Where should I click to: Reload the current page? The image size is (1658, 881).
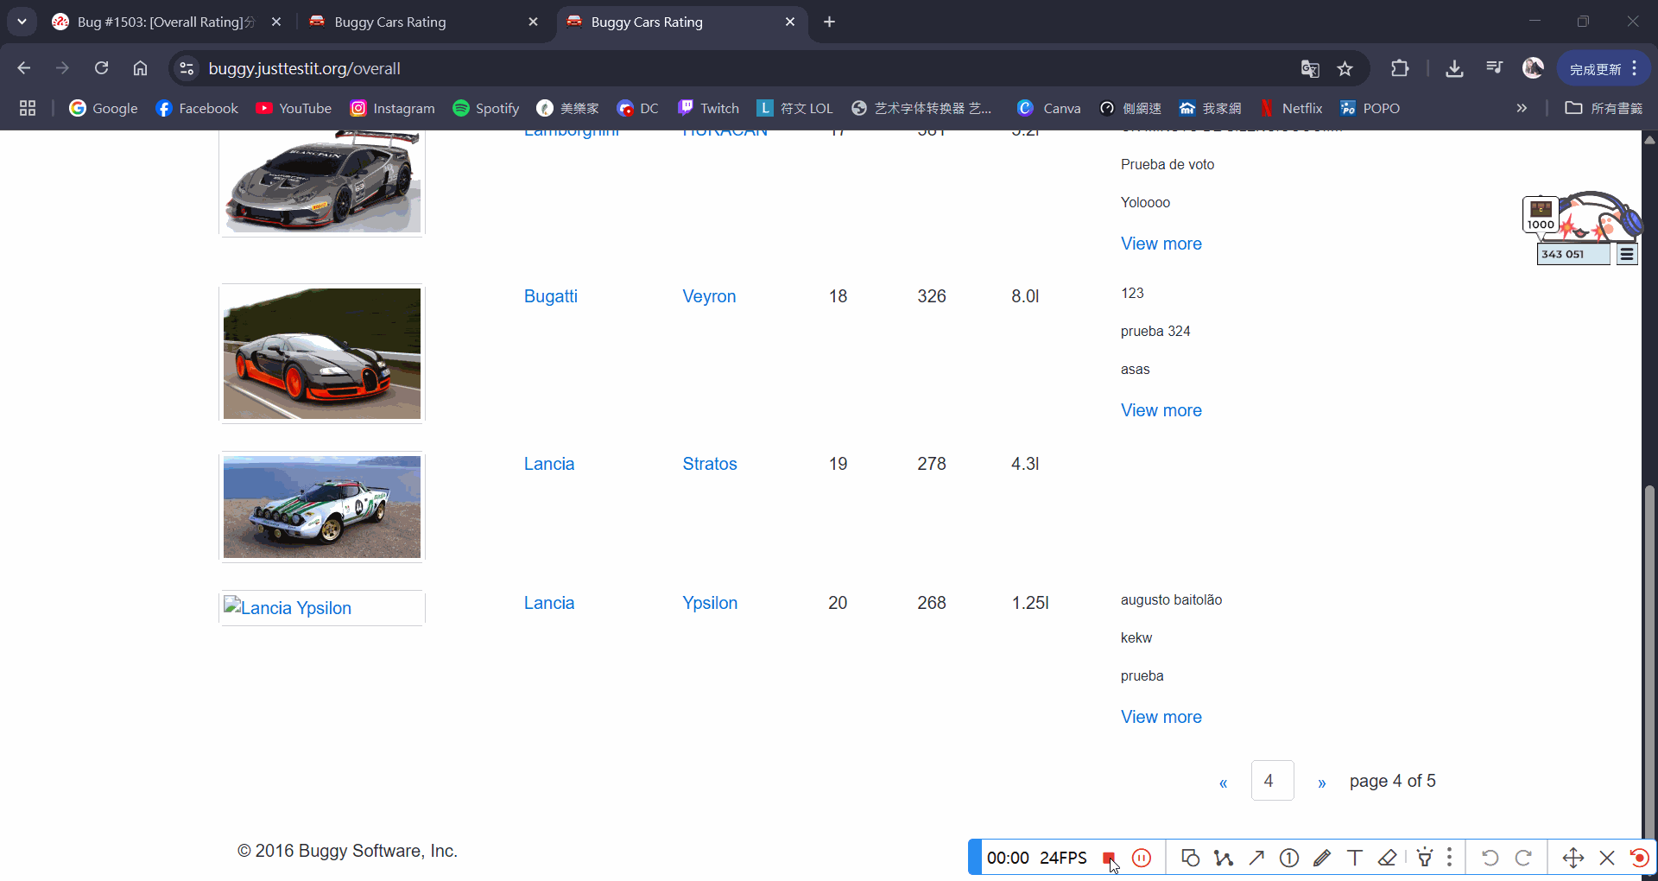(x=101, y=68)
